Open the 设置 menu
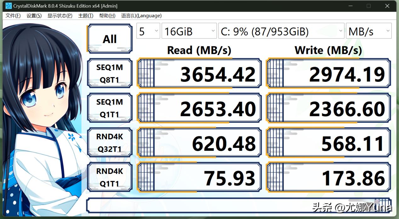The height and width of the screenshot is (219, 399). (x=33, y=15)
